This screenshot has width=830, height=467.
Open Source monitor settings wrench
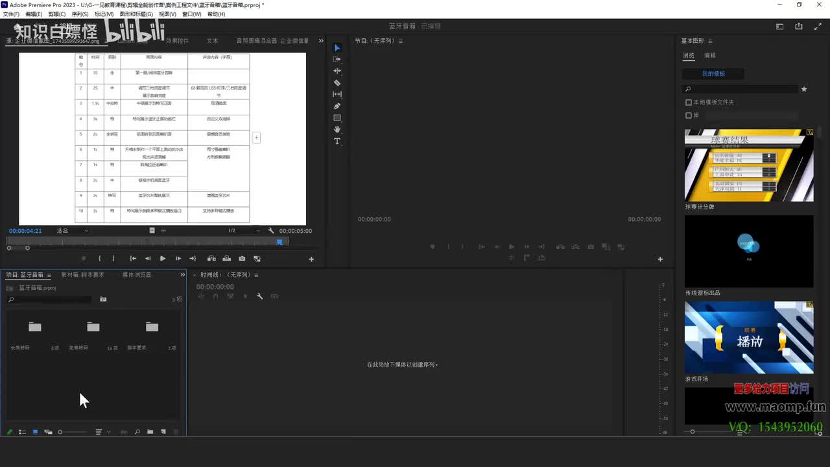click(x=271, y=230)
